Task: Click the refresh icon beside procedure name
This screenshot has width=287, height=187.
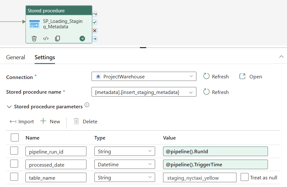Action: click(206, 92)
